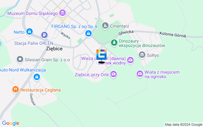The image size is (203, 127).
Task: Click the Silesian Grain Sp. z o.o marker
Action: point(20,60)
